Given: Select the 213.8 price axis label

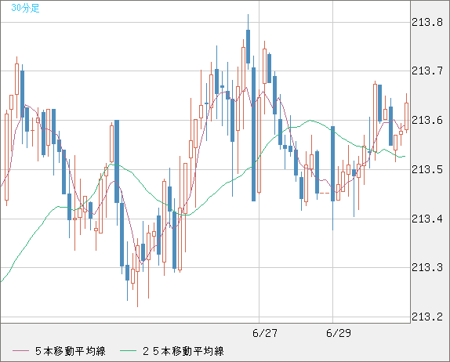Looking at the screenshot, I should tap(427, 22).
